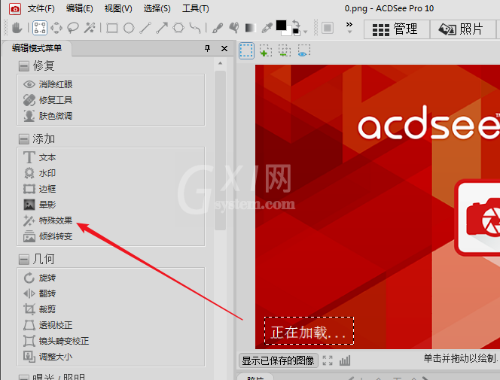
Task: Click the fit-to-screen arrows icon
Action: tap(328, 360)
